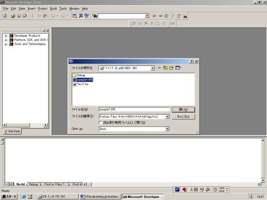Click the 開く(O) open button in dialog
This screenshot has width=267, height=200.
coord(183,110)
